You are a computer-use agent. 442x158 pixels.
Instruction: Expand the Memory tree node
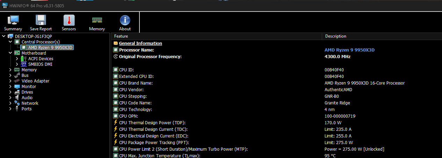[10, 70]
